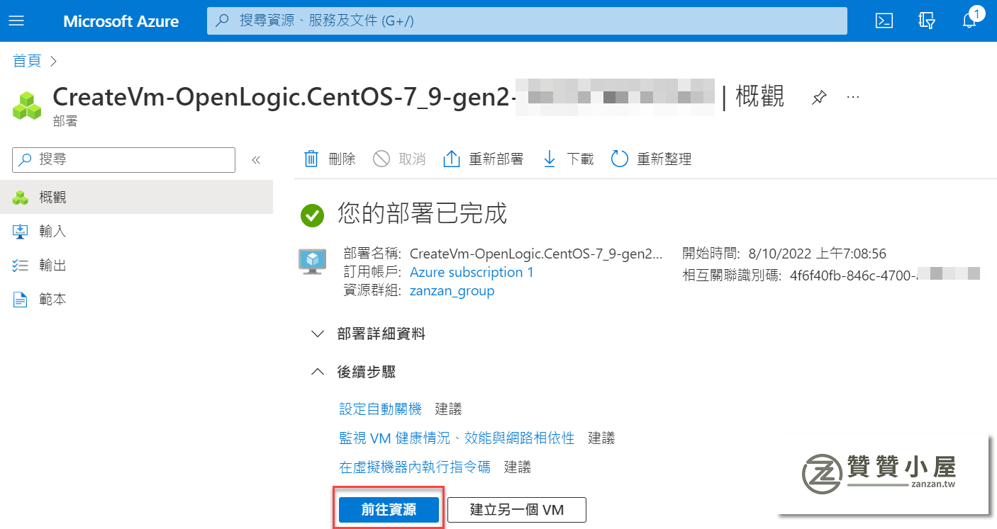Open the 設定自動關機 link
The width and height of the screenshot is (997, 529).
pyautogui.click(x=381, y=409)
